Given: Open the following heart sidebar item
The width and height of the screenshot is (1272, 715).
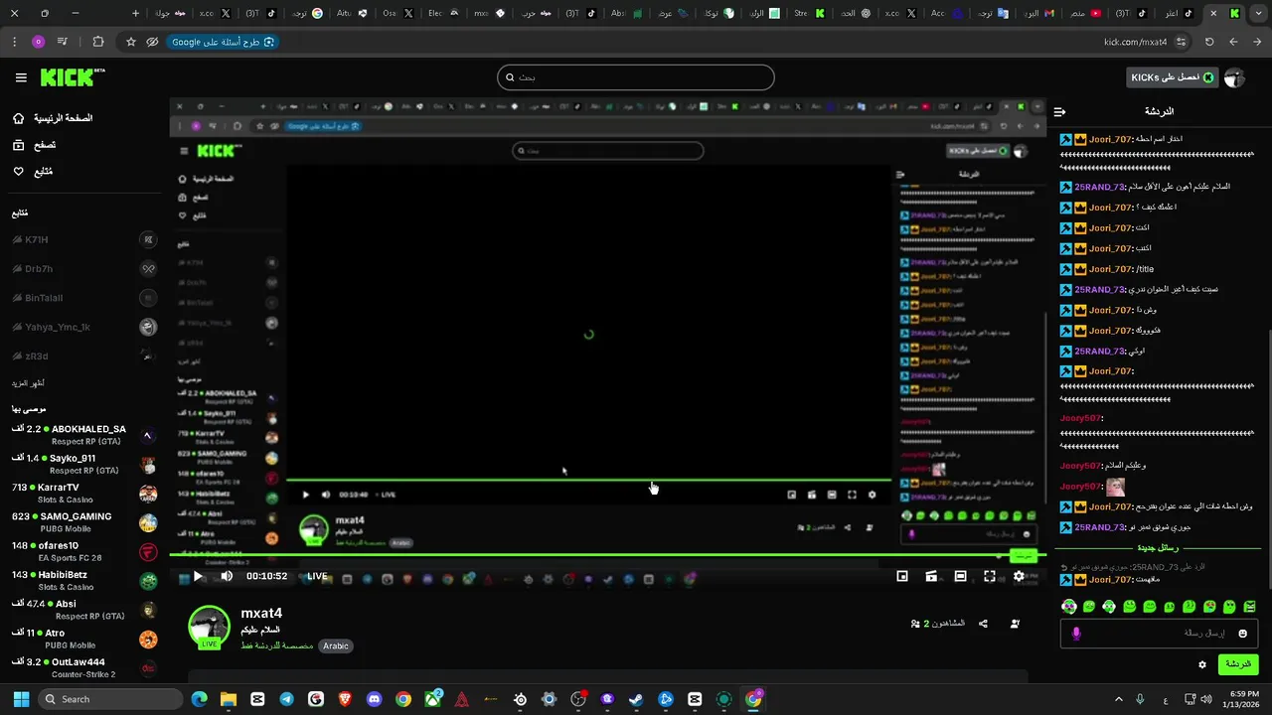Looking at the screenshot, I should (33, 172).
